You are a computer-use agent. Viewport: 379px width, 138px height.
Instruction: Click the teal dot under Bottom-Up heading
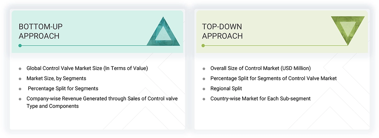20,46
